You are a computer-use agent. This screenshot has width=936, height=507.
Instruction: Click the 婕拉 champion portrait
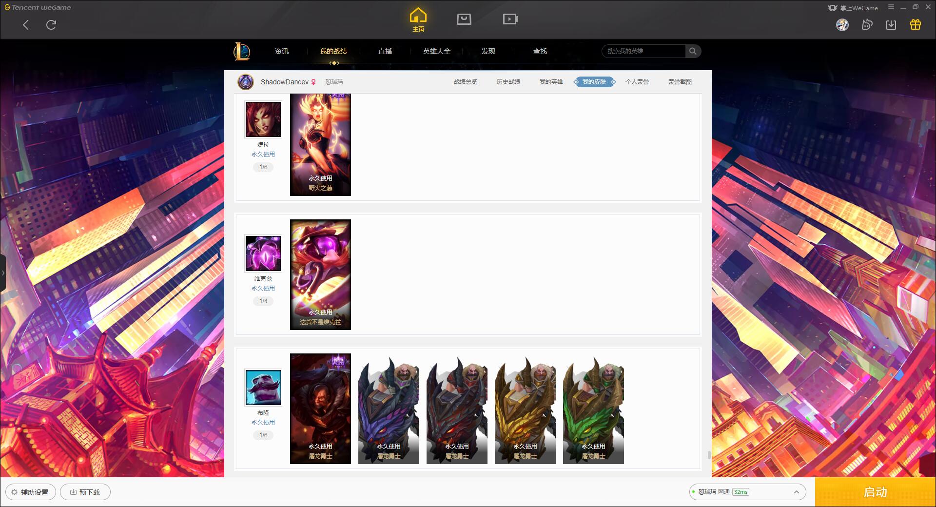263,119
